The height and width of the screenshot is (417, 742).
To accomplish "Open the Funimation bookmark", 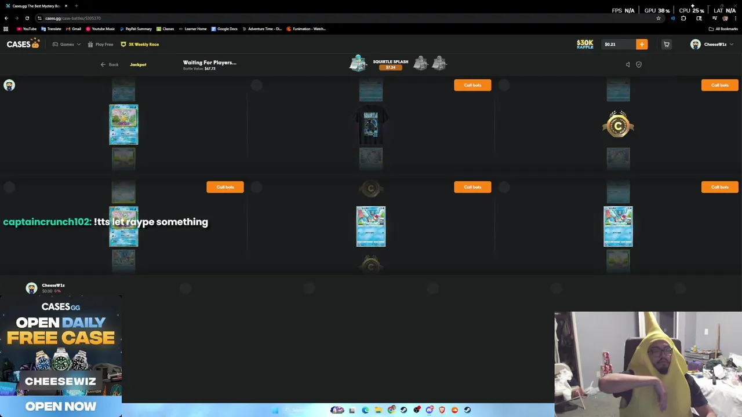I will [306, 29].
